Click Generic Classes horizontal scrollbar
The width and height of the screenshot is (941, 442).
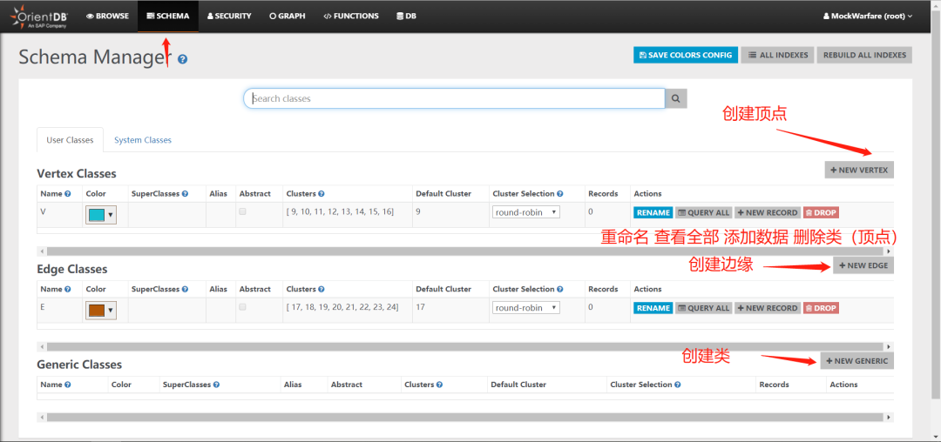tap(465, 417)
